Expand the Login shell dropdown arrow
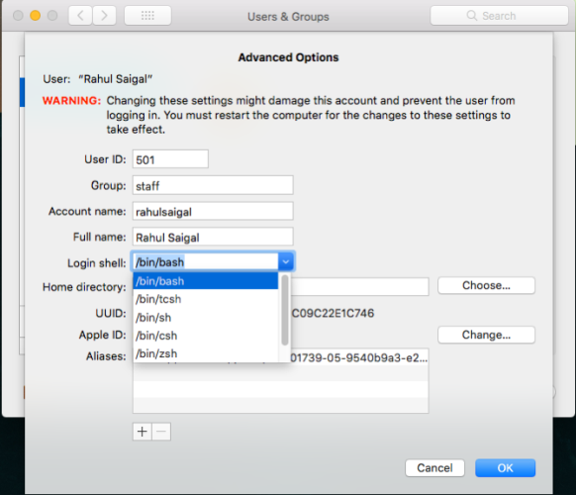The height and width of the screenshot is (495, 576). [286, 262]
